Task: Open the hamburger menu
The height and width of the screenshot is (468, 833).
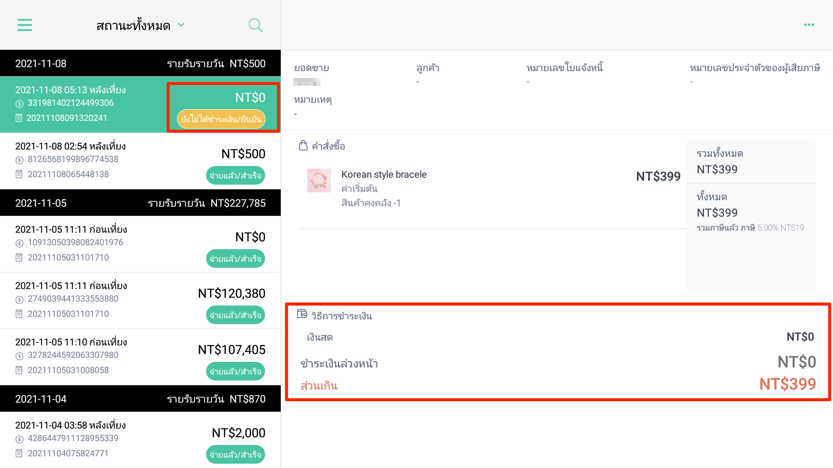Action: tap(25, 25)
